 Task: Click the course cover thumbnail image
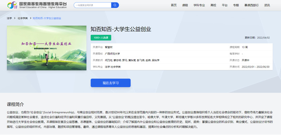click(46, 48)
